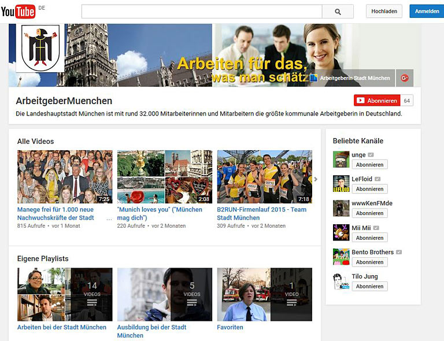Click inside the YouTube search field
The image size is (444, 341).
(201, 12)
